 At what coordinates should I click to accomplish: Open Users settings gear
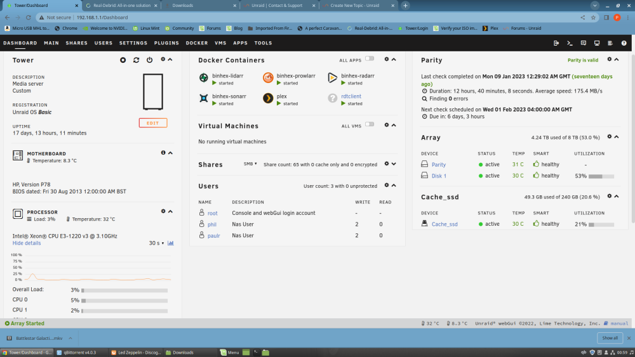[386, 185]
